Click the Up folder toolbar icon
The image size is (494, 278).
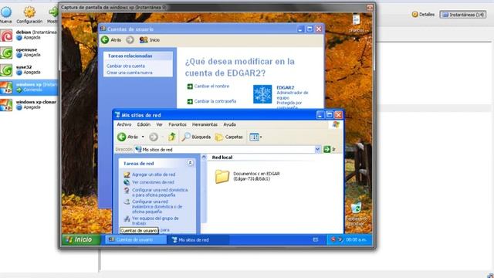click(171, 137)
